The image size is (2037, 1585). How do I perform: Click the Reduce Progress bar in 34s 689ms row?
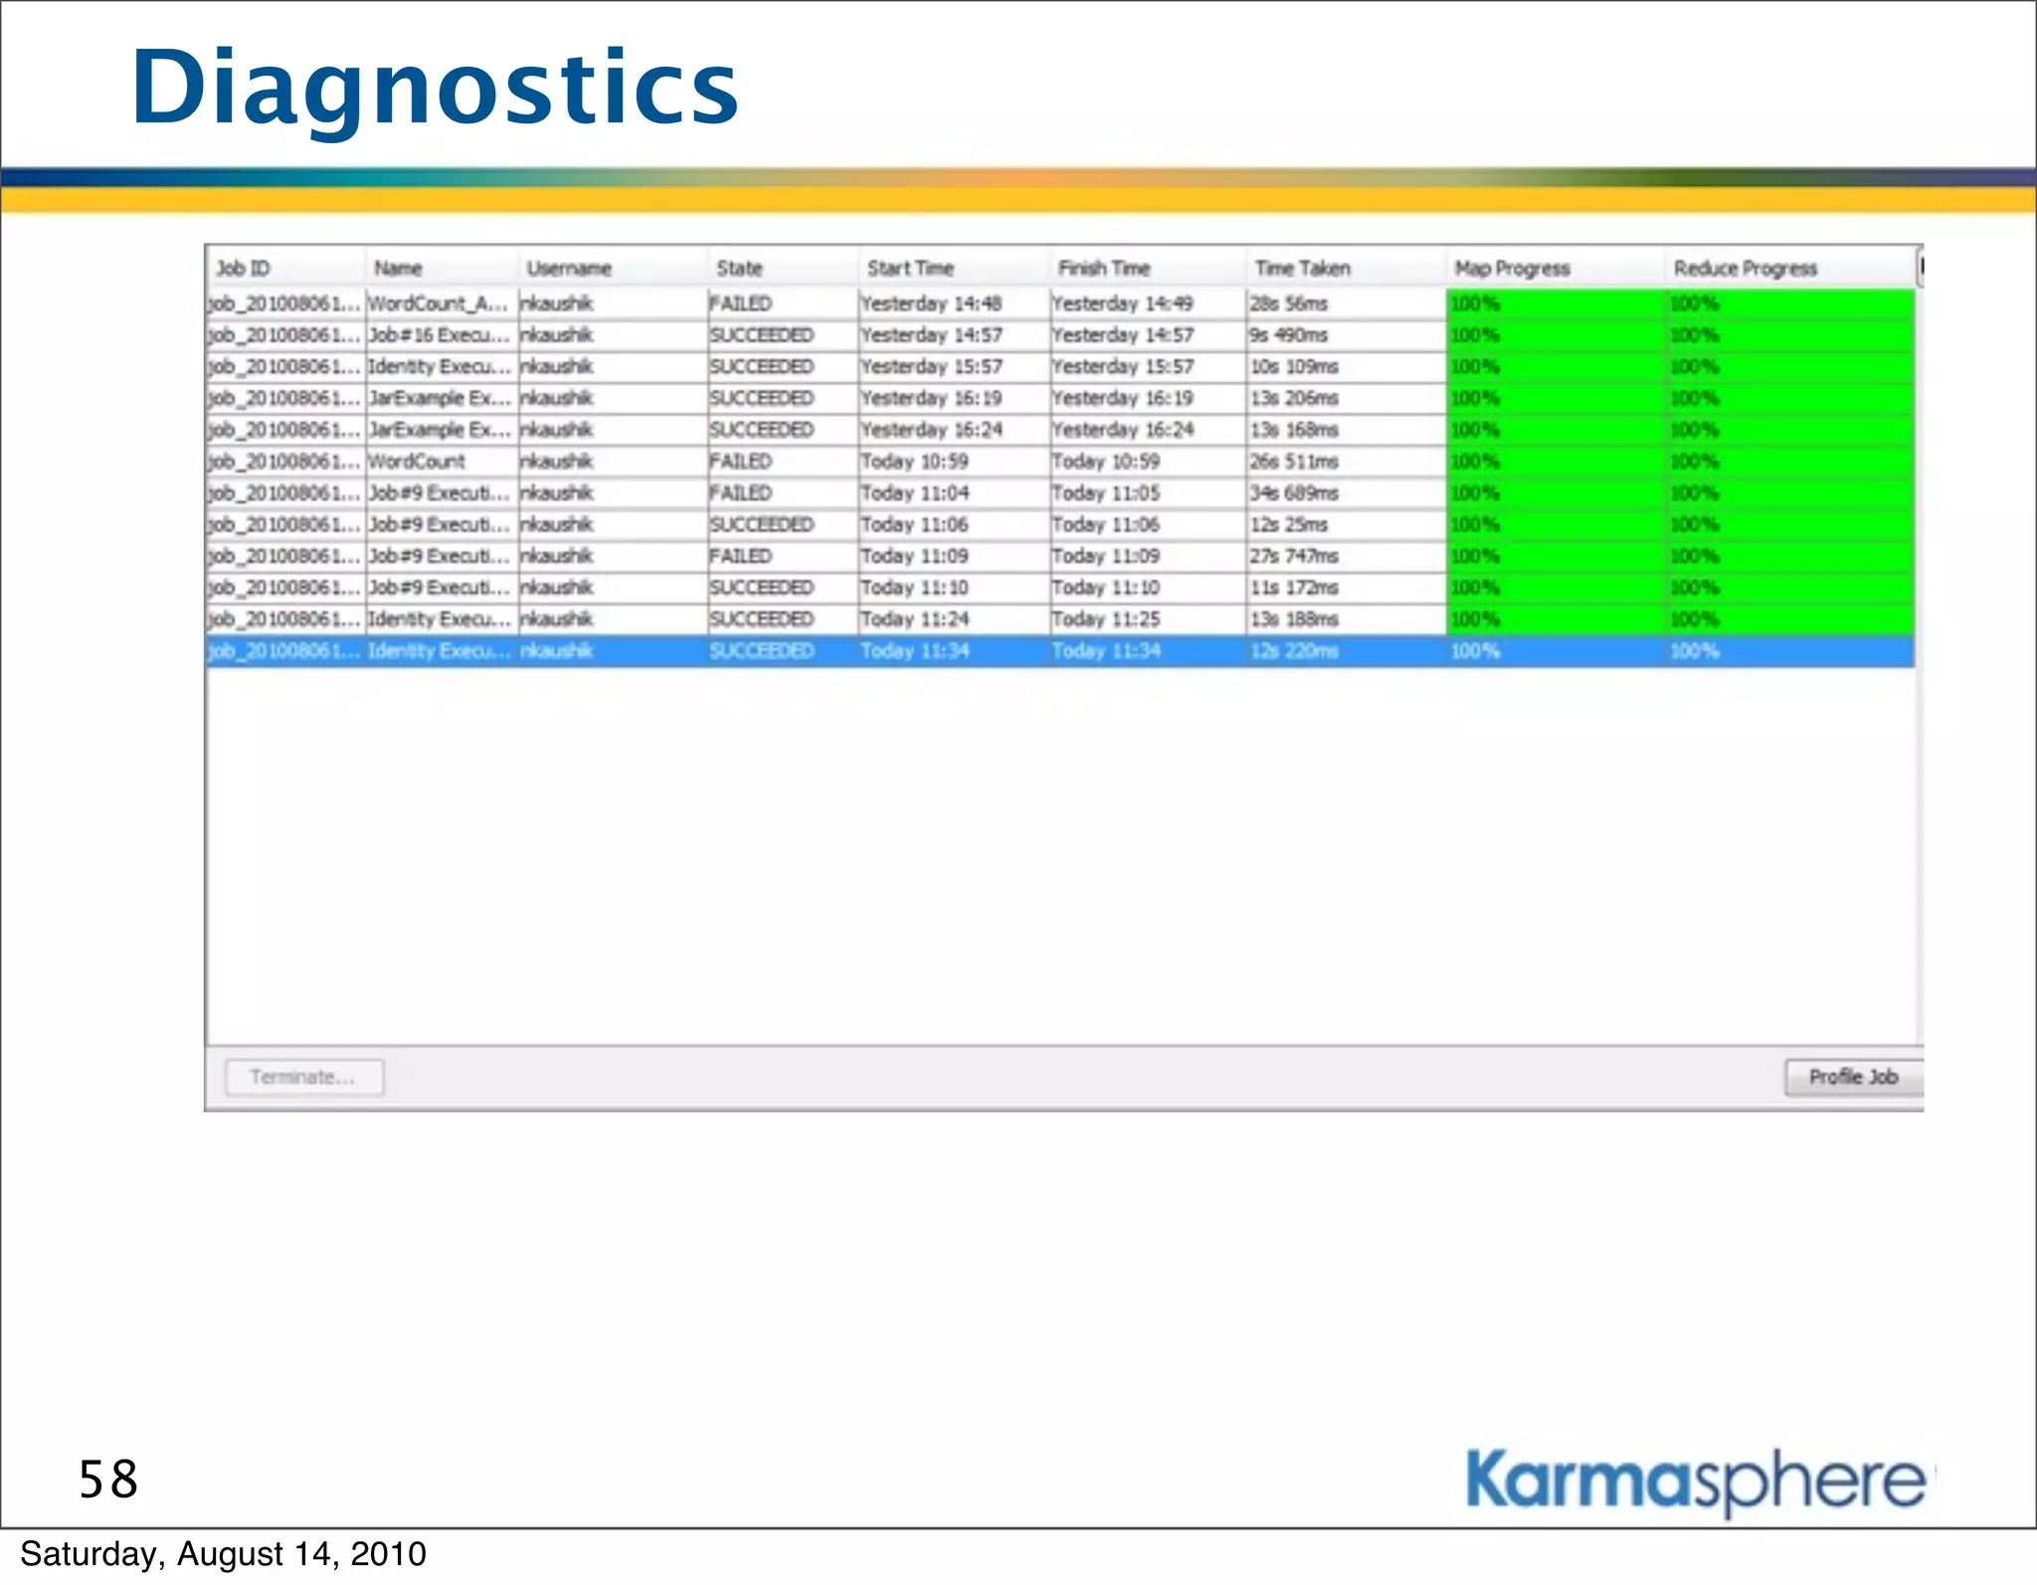[x=1789, y=494]
